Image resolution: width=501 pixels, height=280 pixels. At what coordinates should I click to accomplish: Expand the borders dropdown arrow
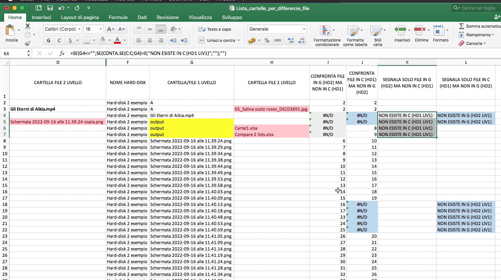(x=94, y=40)
